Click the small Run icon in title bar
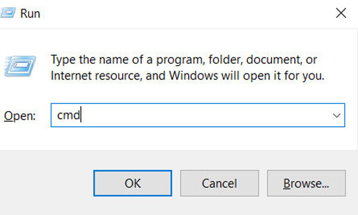Viewport: 358px width, 215px height. click(8, 13)
